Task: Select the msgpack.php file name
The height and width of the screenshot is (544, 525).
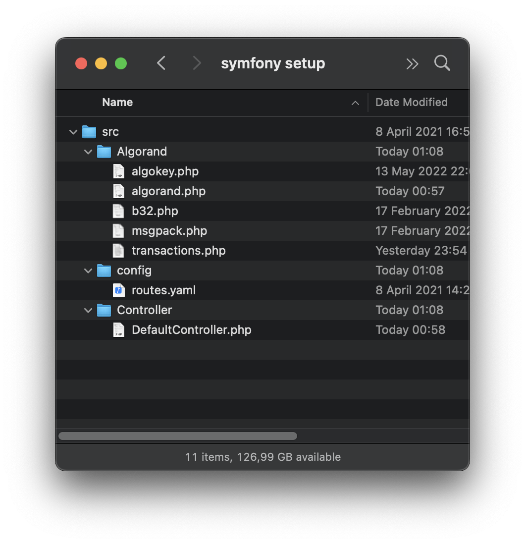Action: [x=169, y=231]
